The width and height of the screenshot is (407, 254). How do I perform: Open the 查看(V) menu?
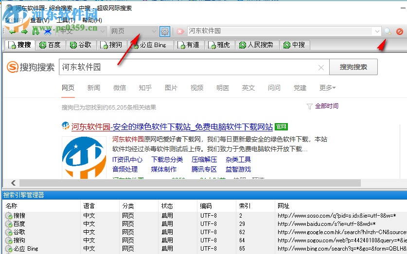(39, 20)
